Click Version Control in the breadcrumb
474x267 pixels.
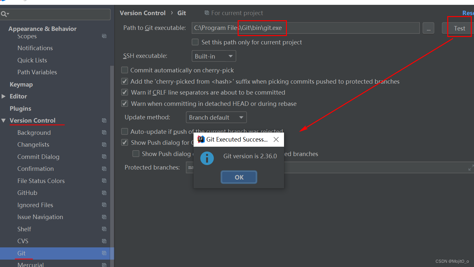click(142, 13)
